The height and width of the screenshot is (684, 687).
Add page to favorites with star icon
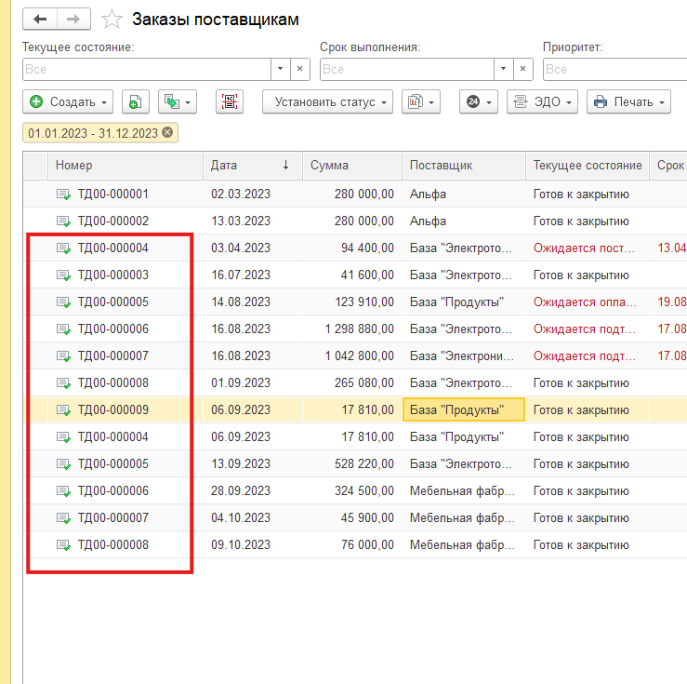112,19
